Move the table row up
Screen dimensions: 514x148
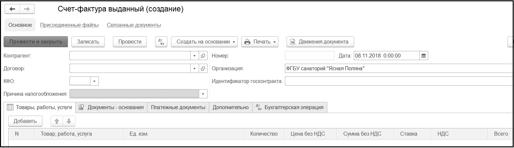[x=57, y=121]
